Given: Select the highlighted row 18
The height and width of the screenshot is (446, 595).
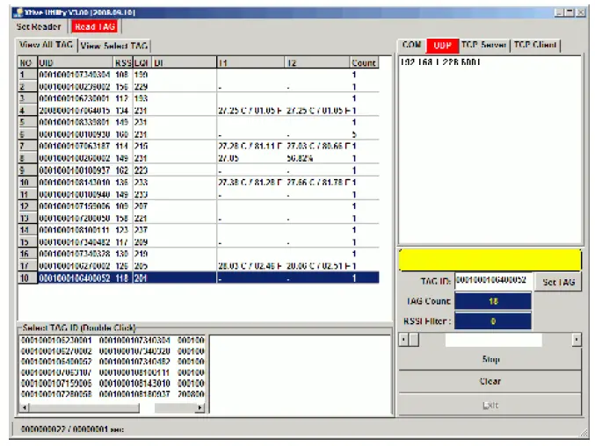Looking at the screenshot, I should (x=199, y=277).
